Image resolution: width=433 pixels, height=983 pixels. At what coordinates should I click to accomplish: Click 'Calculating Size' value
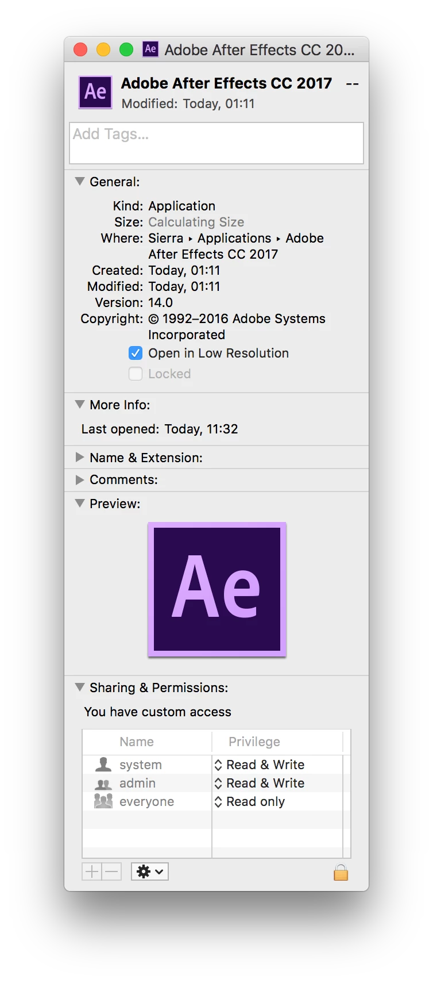[x=196, y=222]
